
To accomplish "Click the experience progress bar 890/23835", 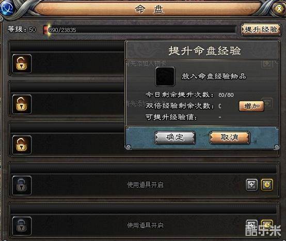I will pyautogui.click(x=139, y=29).
